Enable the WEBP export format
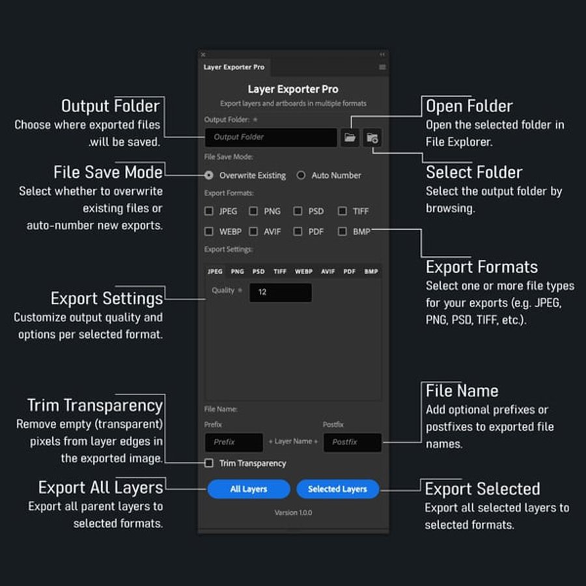This screenshot has height=586, width=586. [209, 231]
